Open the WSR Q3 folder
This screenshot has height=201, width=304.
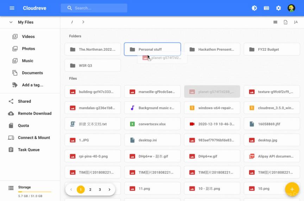[93, 65]
